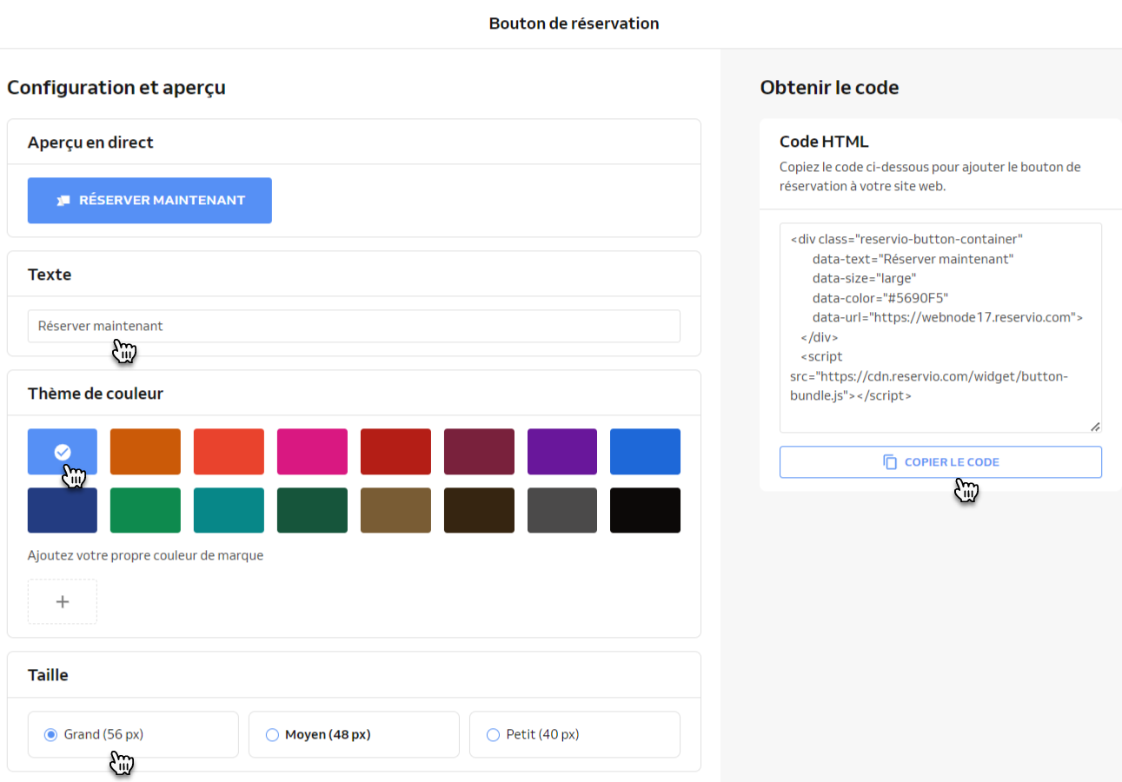Select the royal blue color swatch

click(645, 452)
